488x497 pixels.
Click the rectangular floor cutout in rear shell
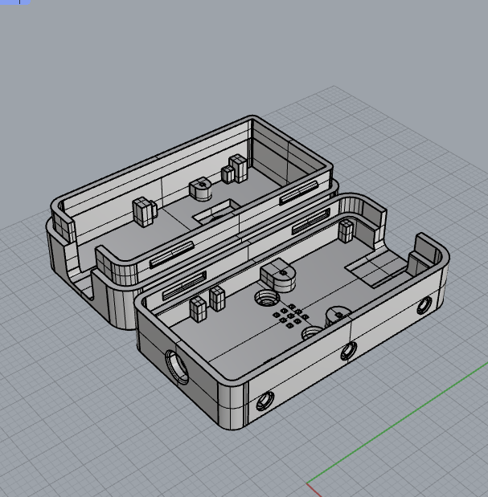[217, 211]
